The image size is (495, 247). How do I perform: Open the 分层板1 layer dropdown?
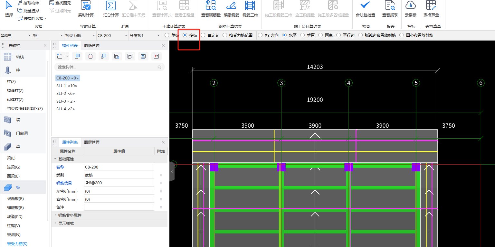(x=145, y=35)
